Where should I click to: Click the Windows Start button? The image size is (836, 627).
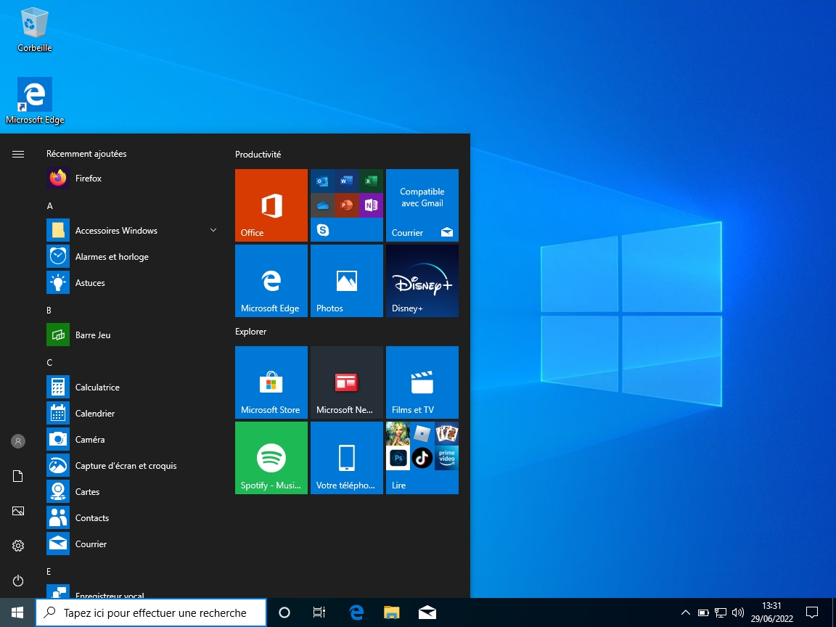pos(17,612)
